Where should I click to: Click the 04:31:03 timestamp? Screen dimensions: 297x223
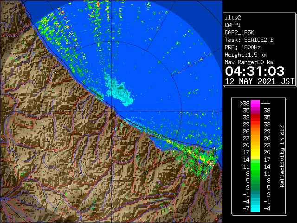point(255,71)
